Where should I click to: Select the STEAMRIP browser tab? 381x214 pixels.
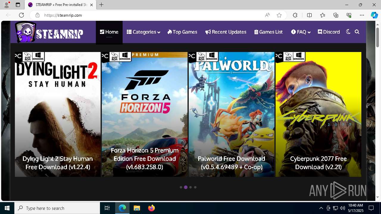pos(60,5)
